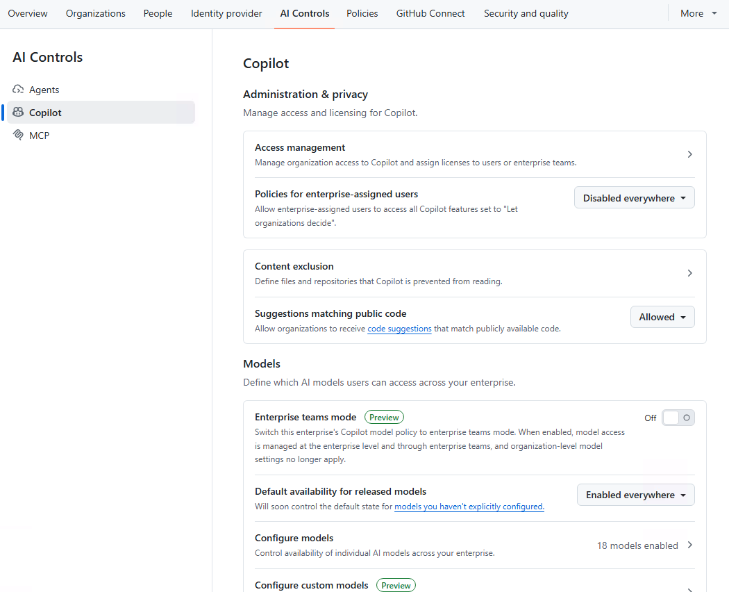The image size is (729, 592).
Task: Select MCP in the AI Controls sidebar
Action: pos(101,135)
